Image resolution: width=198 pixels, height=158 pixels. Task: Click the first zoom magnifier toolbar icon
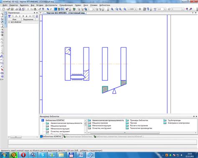coord(112,9)
